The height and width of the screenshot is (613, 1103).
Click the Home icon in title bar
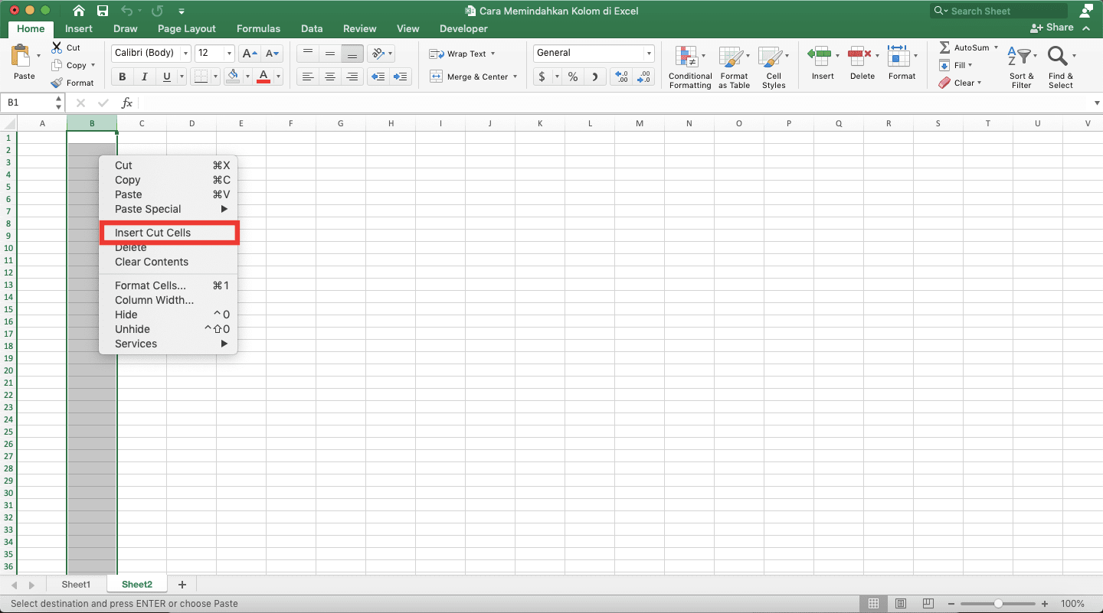coord(79,11)
